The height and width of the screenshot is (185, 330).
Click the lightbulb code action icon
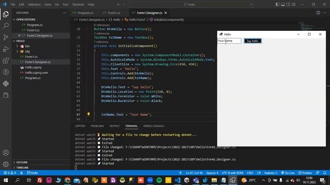[89, 114]
